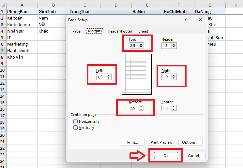
Task: Click the Top margin input field
Action: [134, 46]
